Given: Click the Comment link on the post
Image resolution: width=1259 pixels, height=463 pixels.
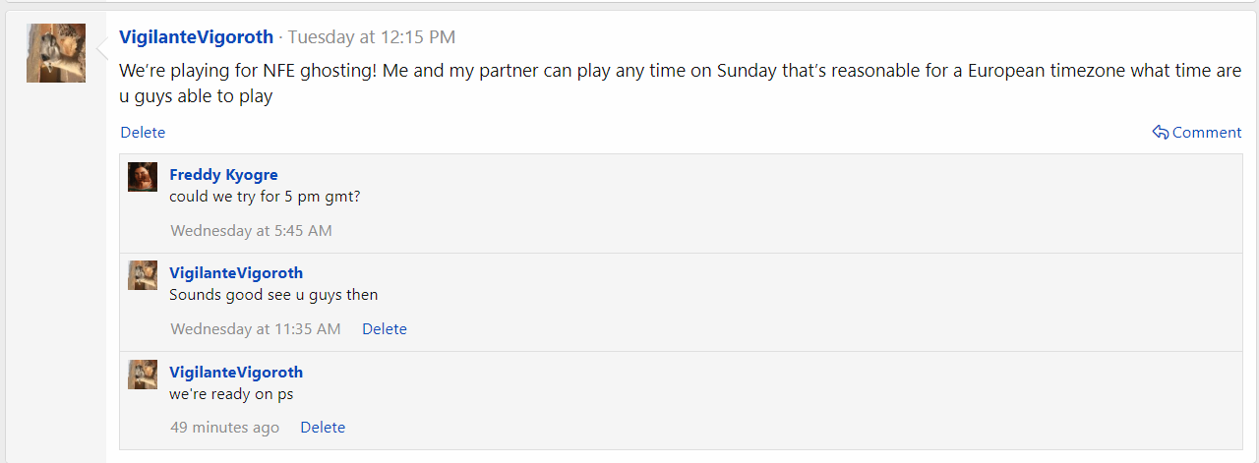Looking at the screenshot, I should click(1207, 133).
